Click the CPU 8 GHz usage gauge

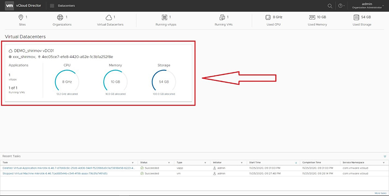pyautogui.click(x=67, y=82)
